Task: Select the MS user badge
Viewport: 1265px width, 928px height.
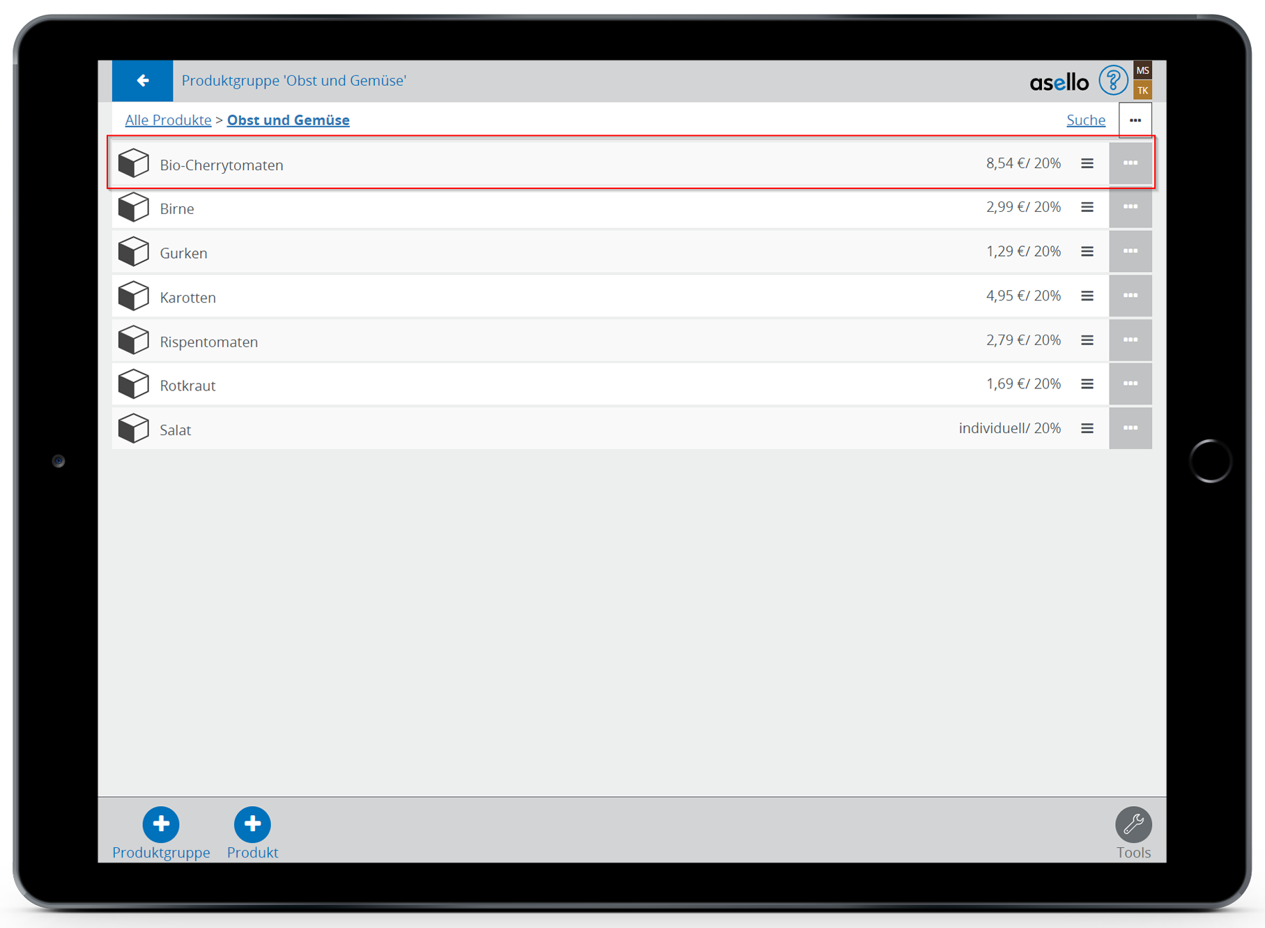Action: pyautogui.click(x=1142, y=70)
